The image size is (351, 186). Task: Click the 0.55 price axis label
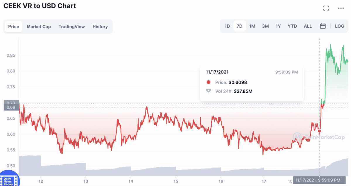(x=11, y=150)
